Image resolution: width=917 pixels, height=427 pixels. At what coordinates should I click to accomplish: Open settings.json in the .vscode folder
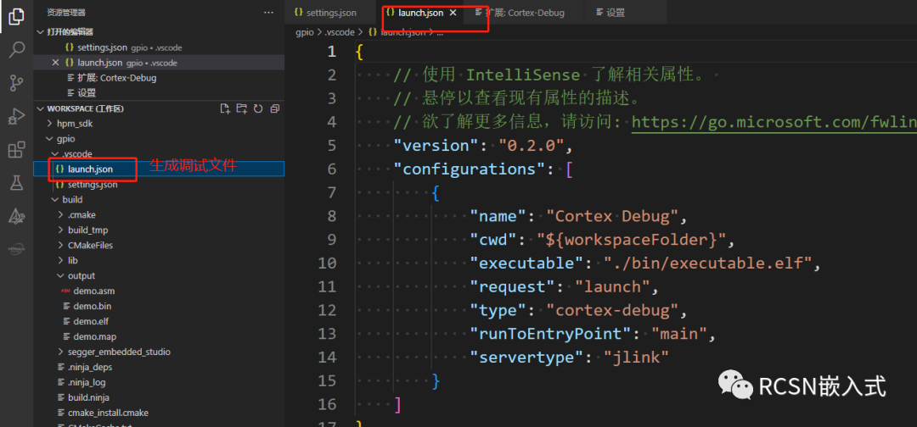[x=159, y=185]
